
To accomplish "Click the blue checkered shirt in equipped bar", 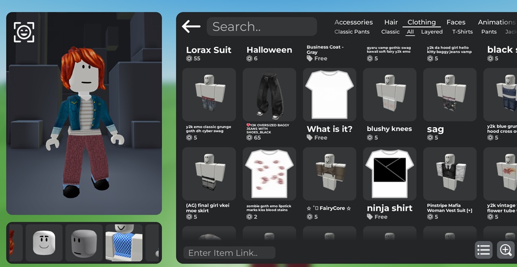I will pos(124,242).
